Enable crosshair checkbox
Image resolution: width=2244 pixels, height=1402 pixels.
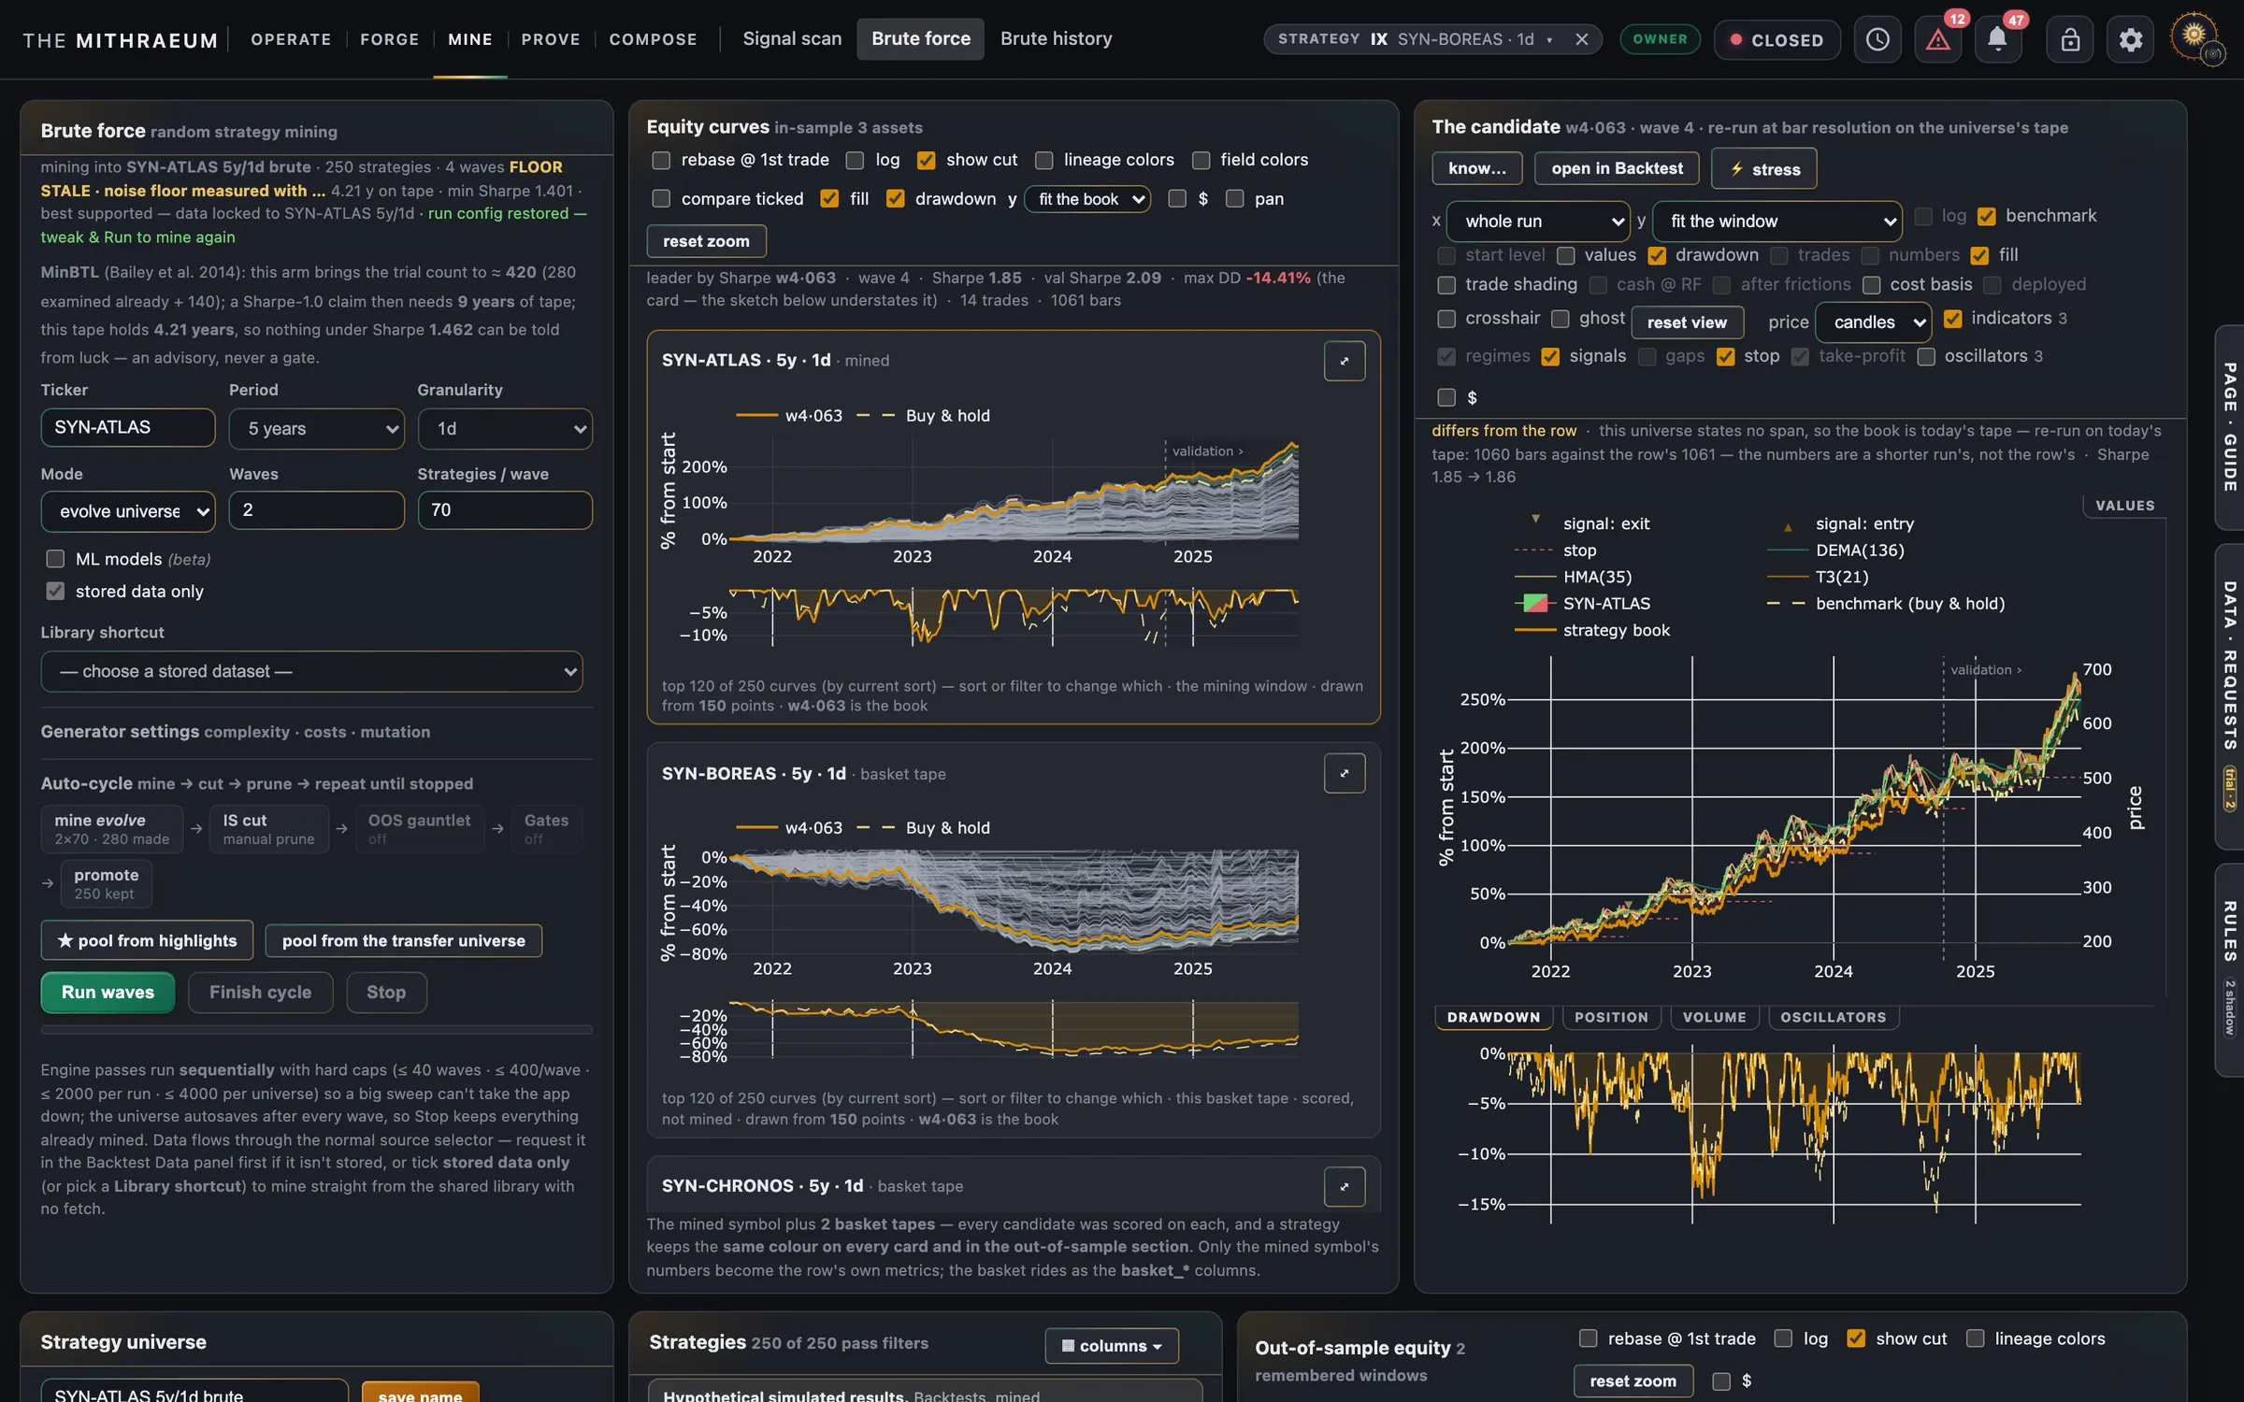tap(1446, 319)
